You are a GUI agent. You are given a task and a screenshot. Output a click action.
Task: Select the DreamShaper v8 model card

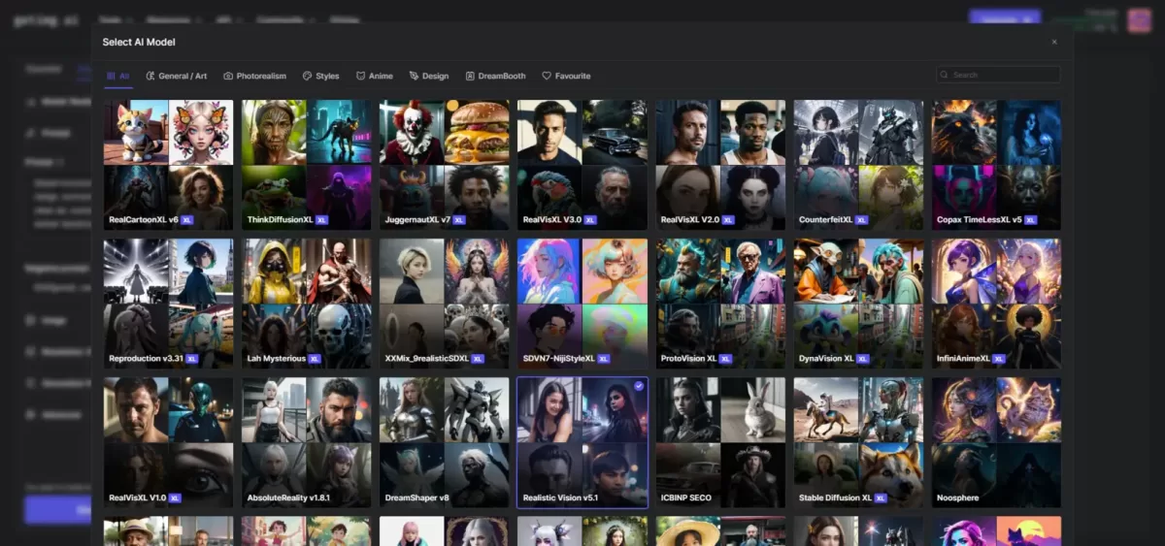(445, 442)
